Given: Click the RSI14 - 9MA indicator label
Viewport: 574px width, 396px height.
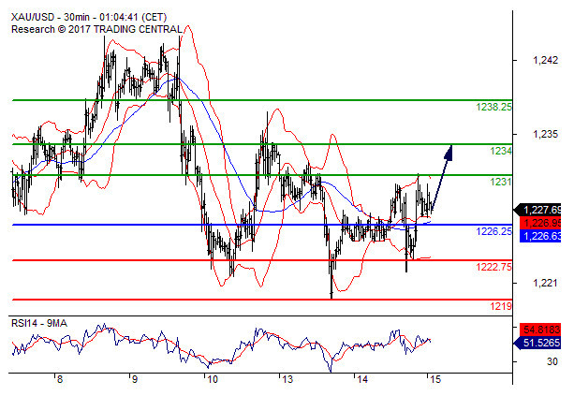Looking at the screenshot, I should click(x=39, y=323).
